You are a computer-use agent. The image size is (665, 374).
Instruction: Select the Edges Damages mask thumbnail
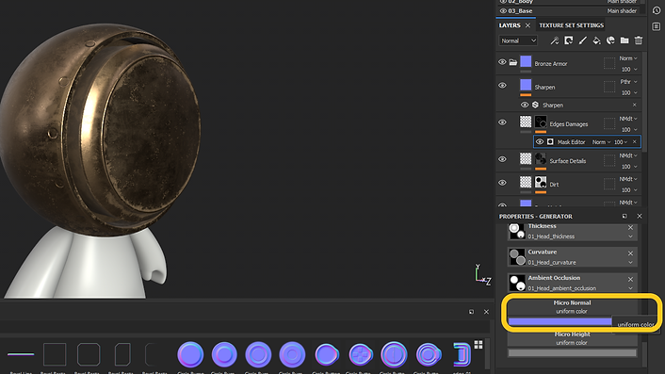pos(541,122)
